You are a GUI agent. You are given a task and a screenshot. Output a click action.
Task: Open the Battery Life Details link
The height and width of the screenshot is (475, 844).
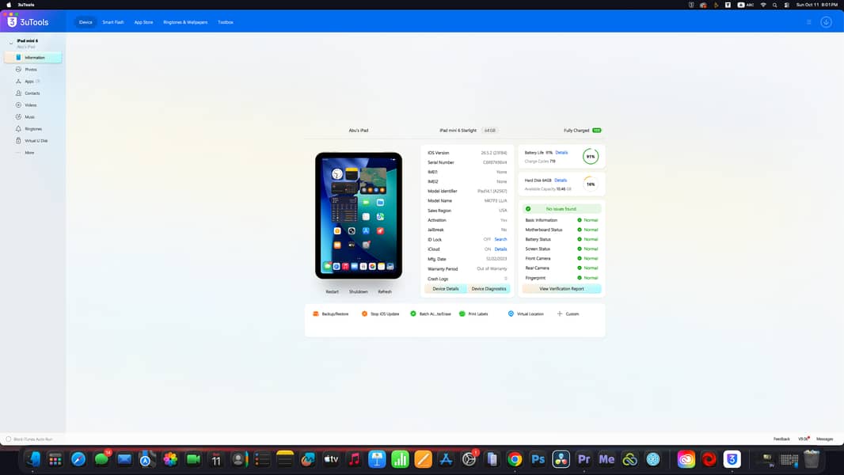561,153
